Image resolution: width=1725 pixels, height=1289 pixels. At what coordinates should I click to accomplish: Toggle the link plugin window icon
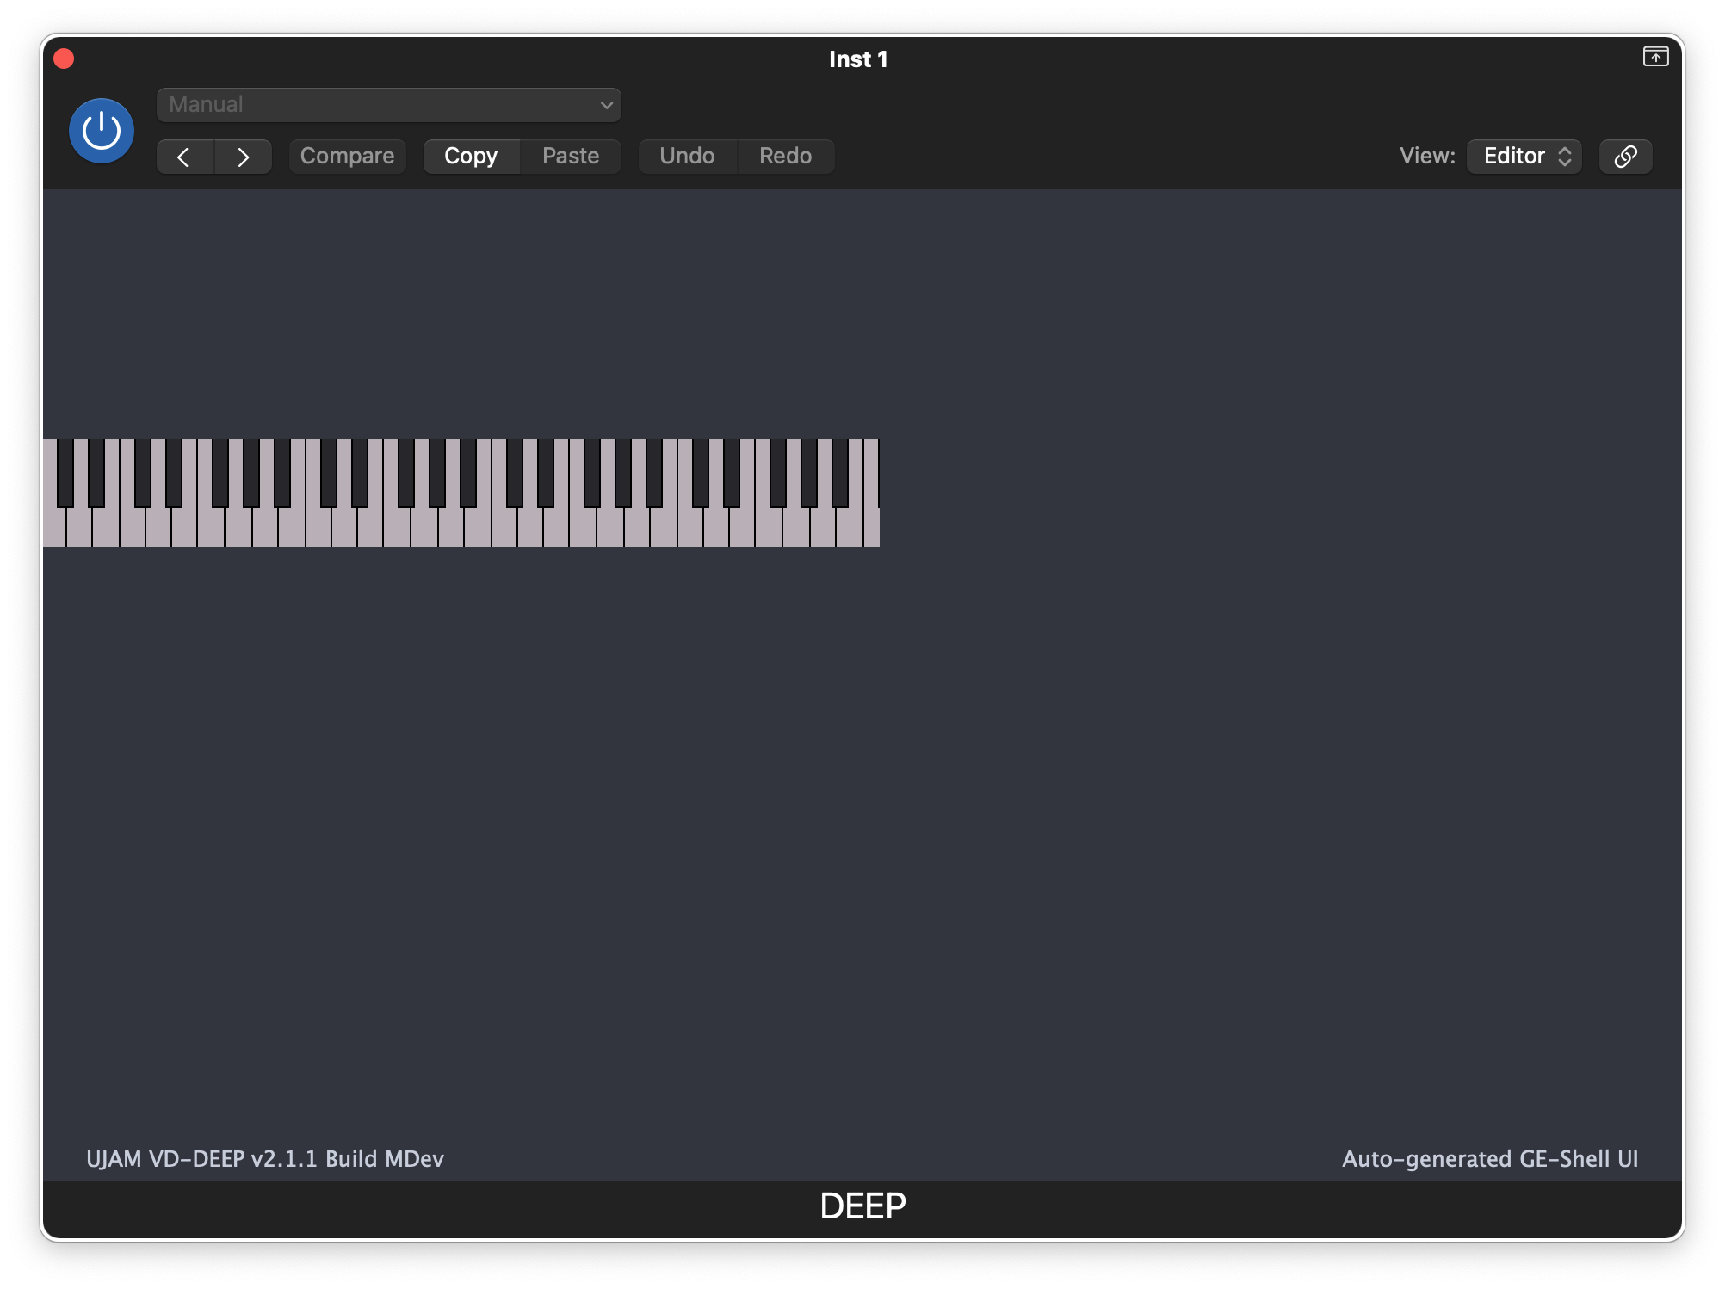click(1625, 157)
